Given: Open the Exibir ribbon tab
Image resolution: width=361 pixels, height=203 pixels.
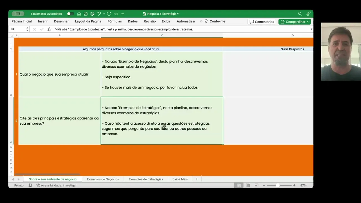Looking at the screenshot, I should pyautogui.click(x=166, y=21).
